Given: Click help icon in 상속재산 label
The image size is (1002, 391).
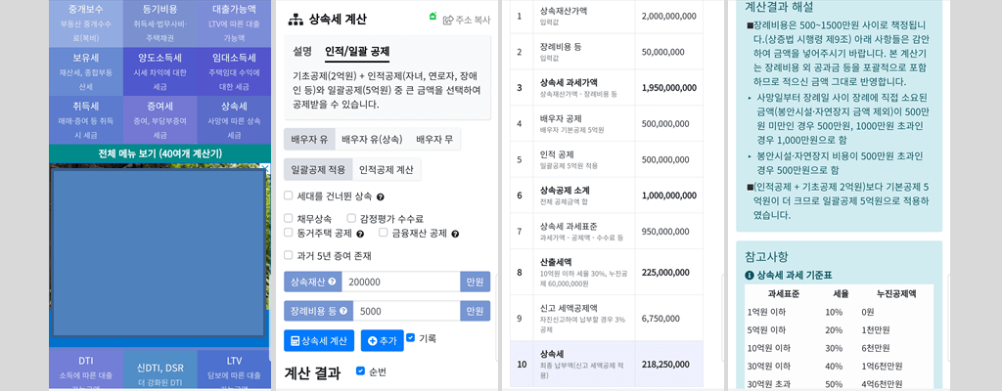Looking at the screenshot, I should (x=332, y=282).
